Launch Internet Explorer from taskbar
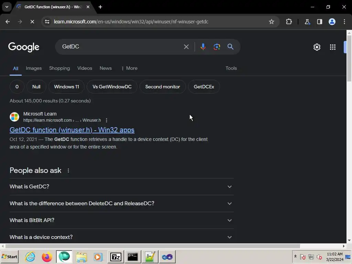352x264 pixels. click(x=30, y=257)
